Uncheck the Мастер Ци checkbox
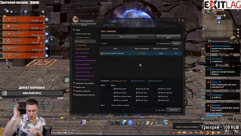Image resolution: width=241 pixels, height=136 pixels. coord(159,96)
